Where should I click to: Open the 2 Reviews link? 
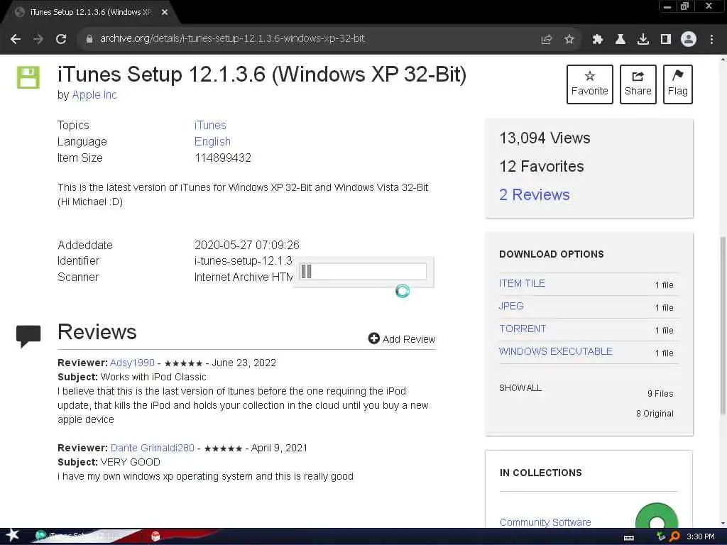click(534, 194)
